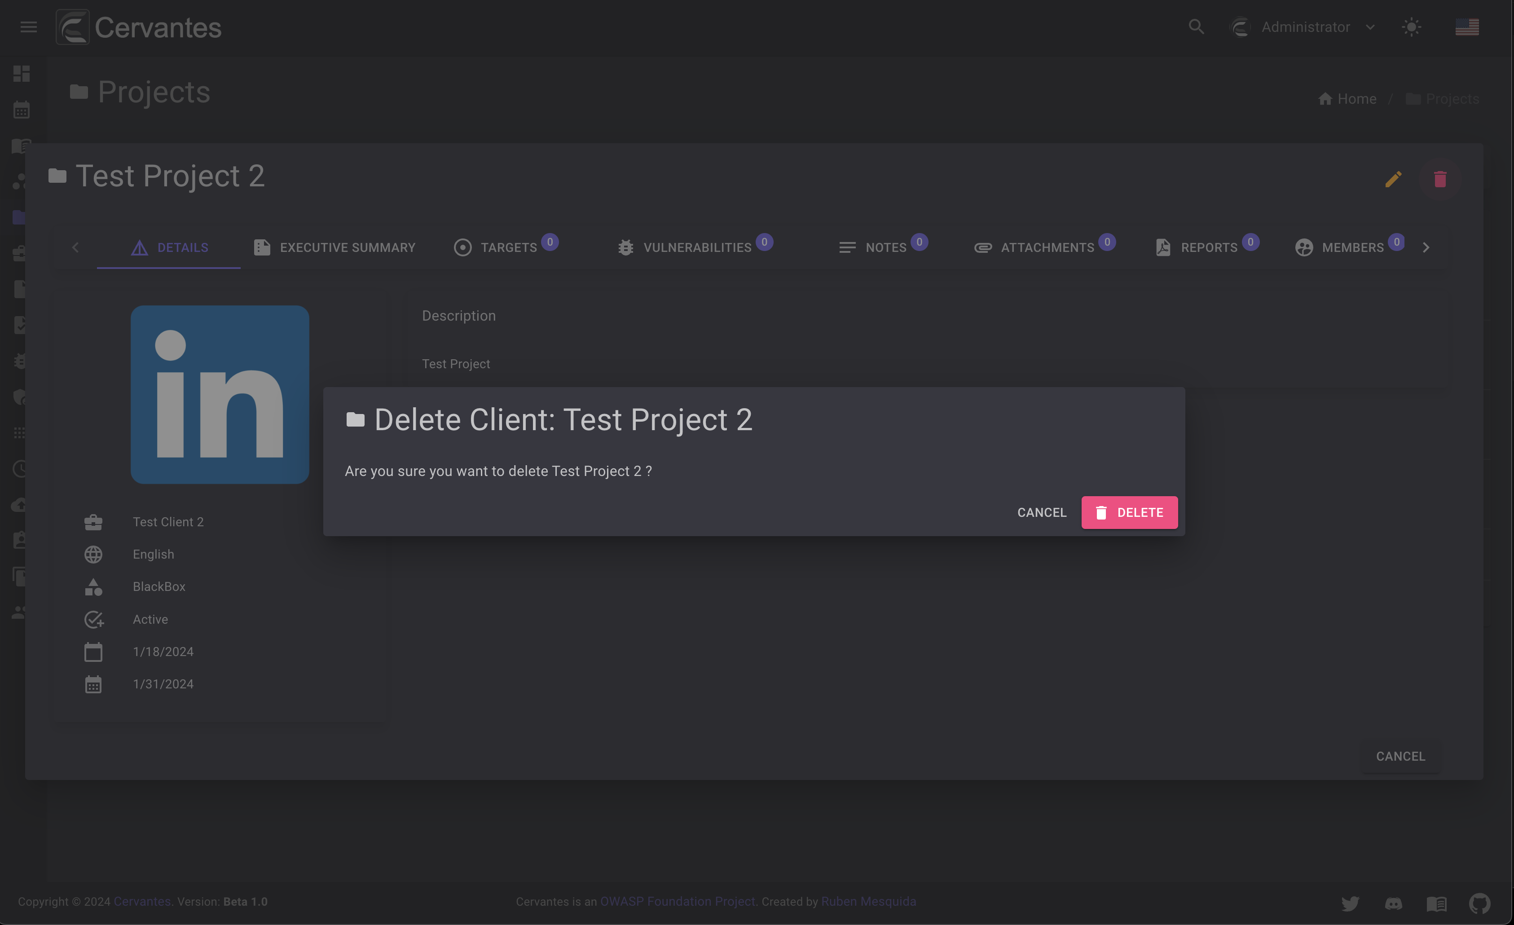Open the Members tab
The height and width of the screenshot is (925, 1514).
(1349, 247)
